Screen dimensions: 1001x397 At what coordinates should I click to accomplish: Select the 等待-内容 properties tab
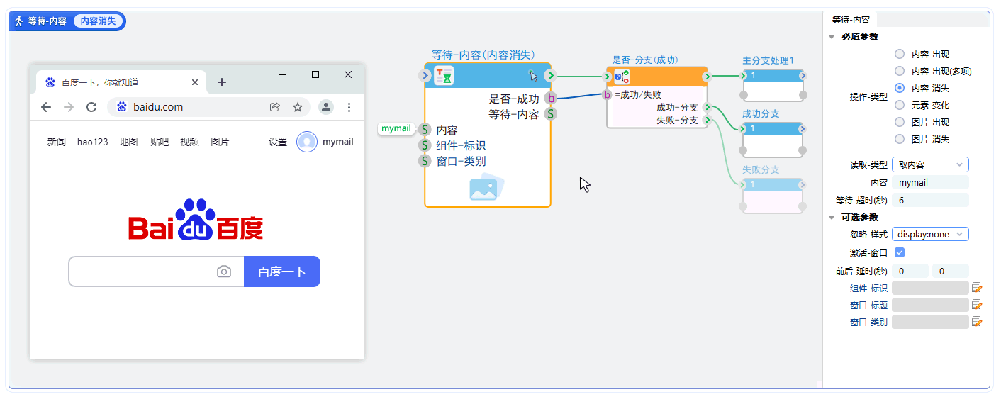851,20
